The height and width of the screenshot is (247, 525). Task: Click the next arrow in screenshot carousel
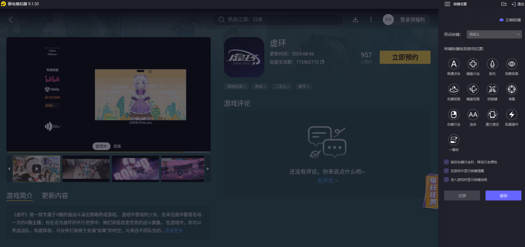pyautogui.click(x=208, y=169)
